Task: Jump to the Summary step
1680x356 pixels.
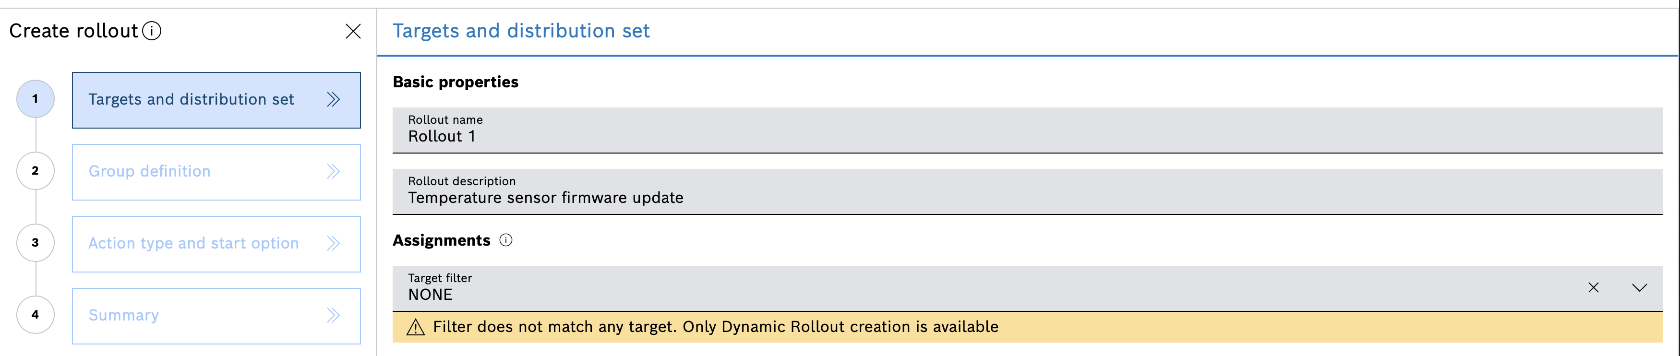Action: pos(124,316)
